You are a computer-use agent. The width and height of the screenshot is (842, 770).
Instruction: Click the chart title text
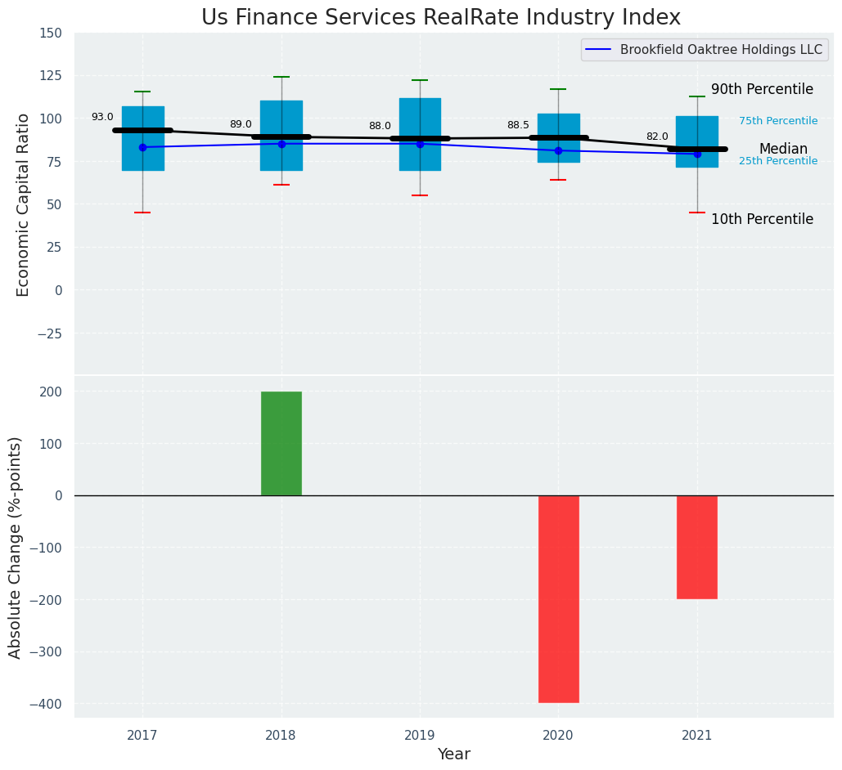point(440,18)
